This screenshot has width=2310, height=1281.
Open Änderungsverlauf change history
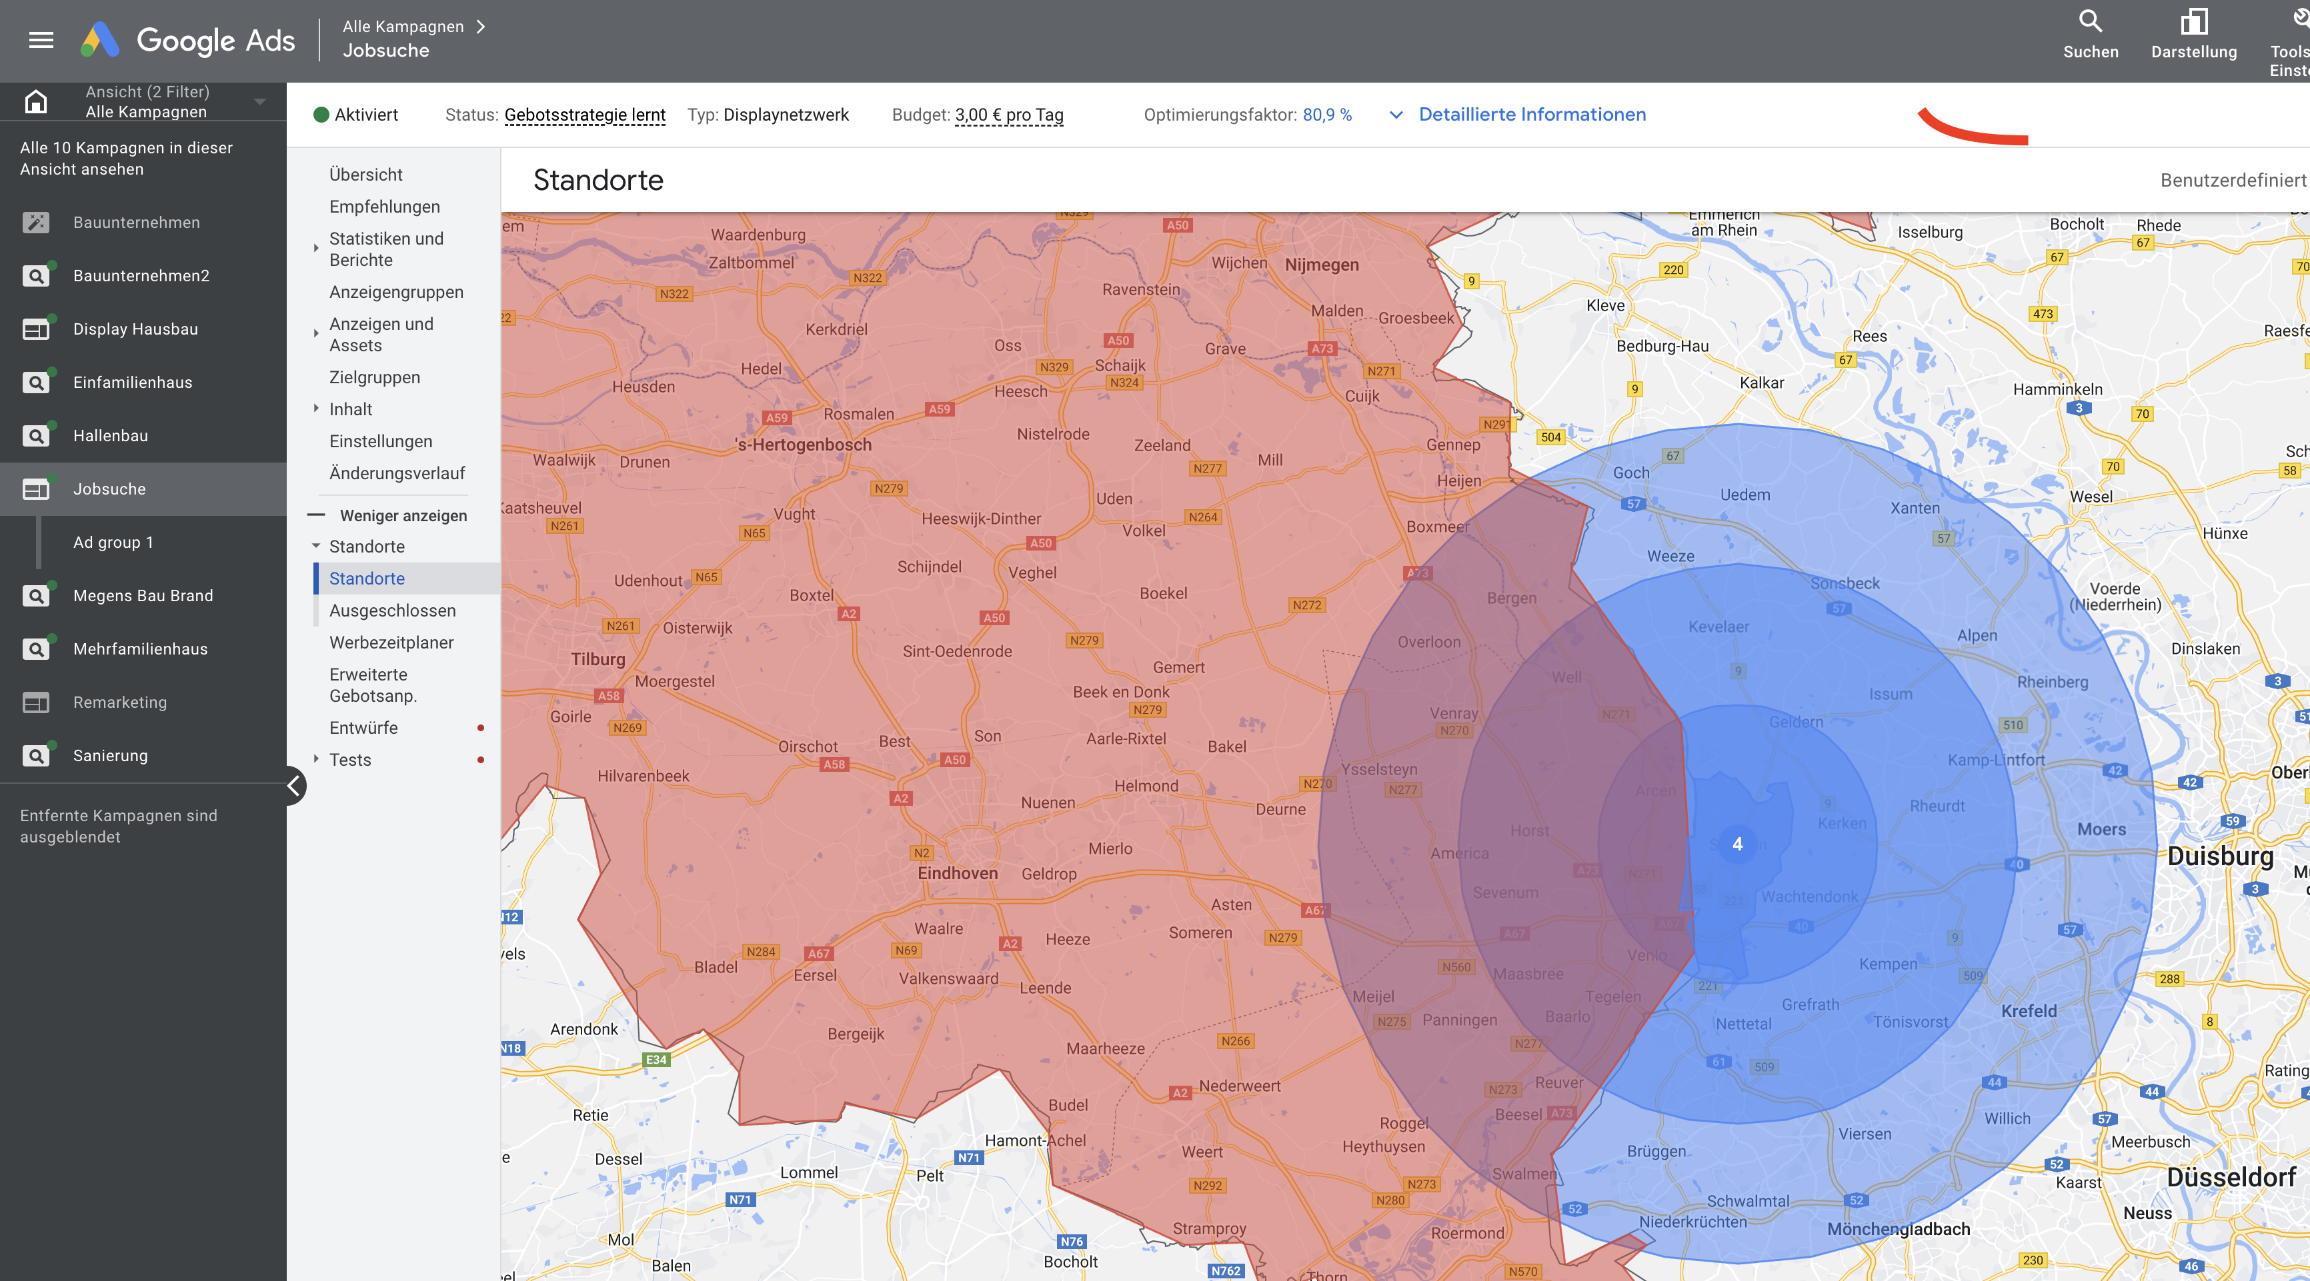click(x=397, y=473)
